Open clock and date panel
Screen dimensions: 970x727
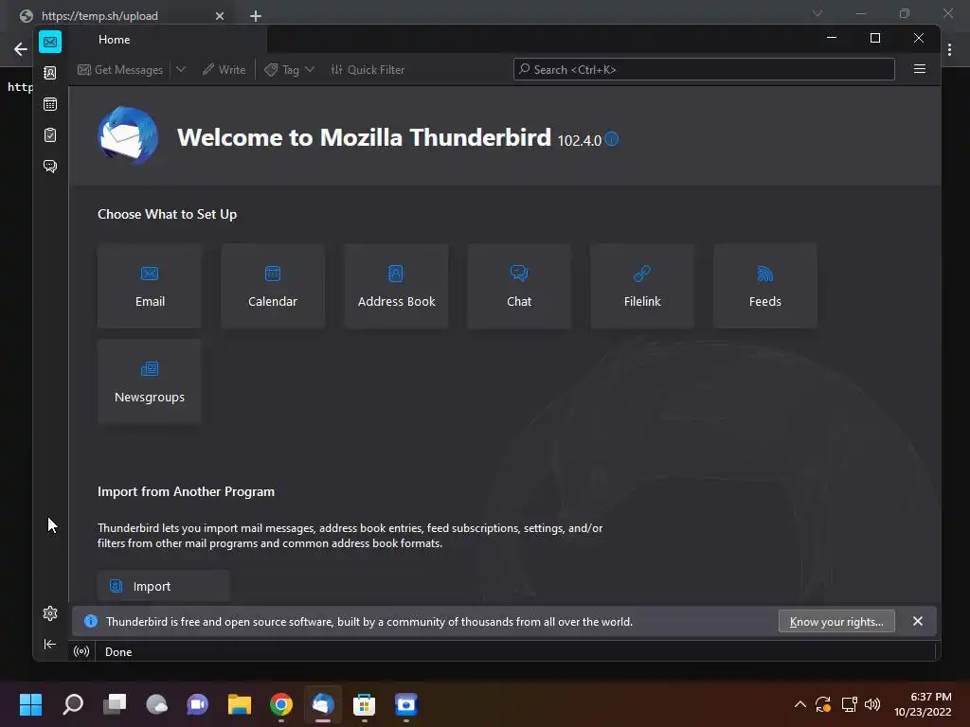(923, 704)
